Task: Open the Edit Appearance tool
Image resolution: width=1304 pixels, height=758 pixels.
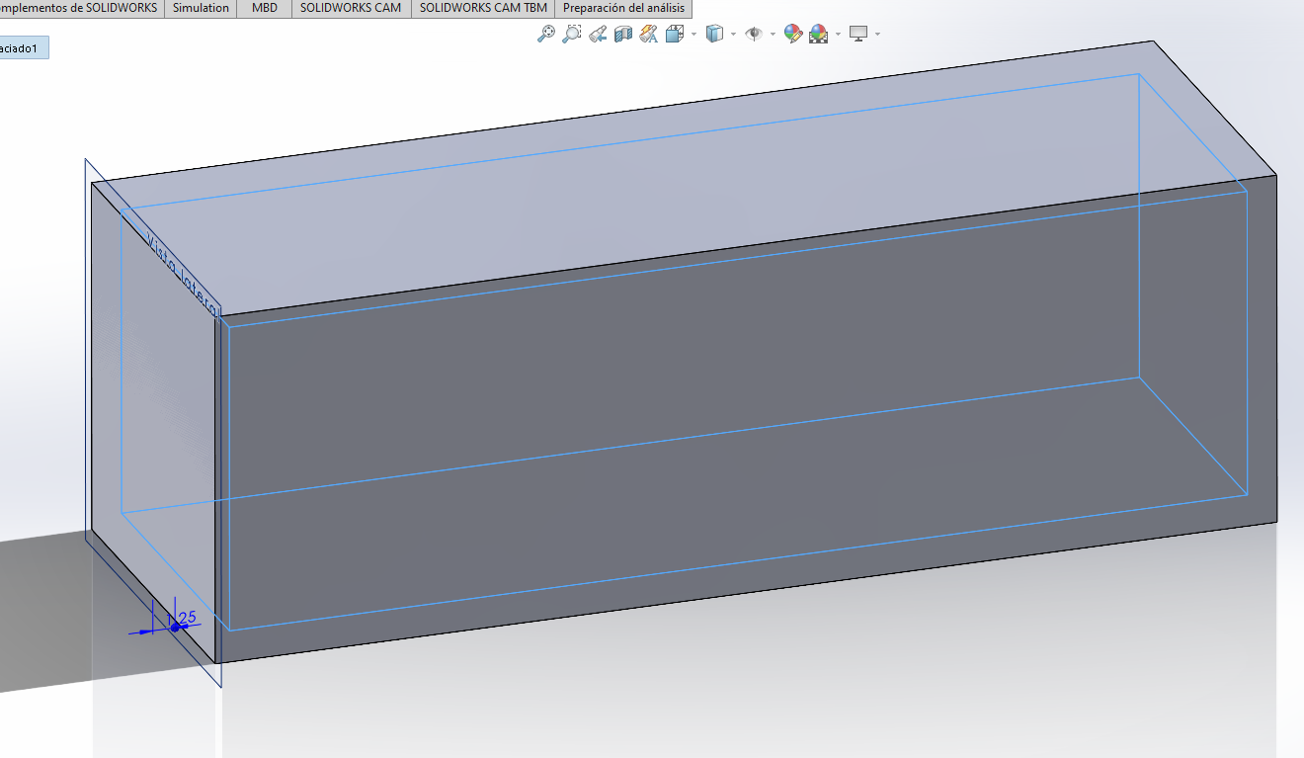Action: point(793,34)
